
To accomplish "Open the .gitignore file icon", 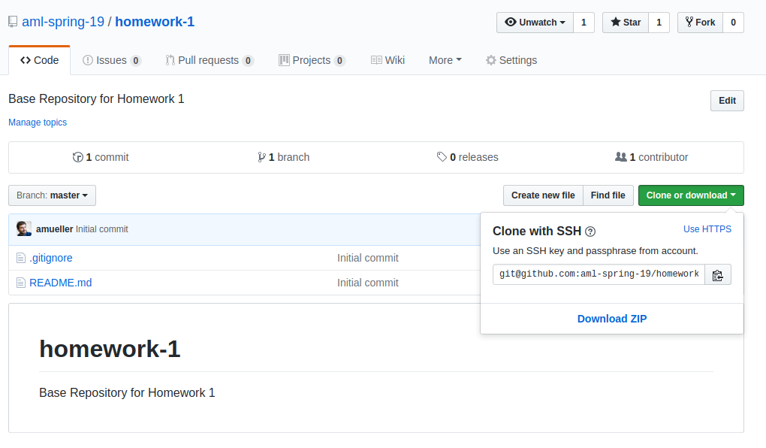I will (x=20, y=258).
